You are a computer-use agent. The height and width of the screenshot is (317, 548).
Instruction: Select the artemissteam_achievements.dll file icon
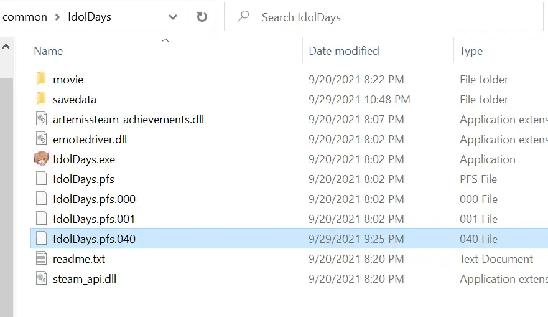tap(41, 119)
